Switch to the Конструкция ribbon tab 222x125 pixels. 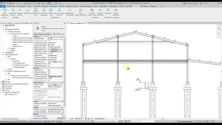point(21,6)
